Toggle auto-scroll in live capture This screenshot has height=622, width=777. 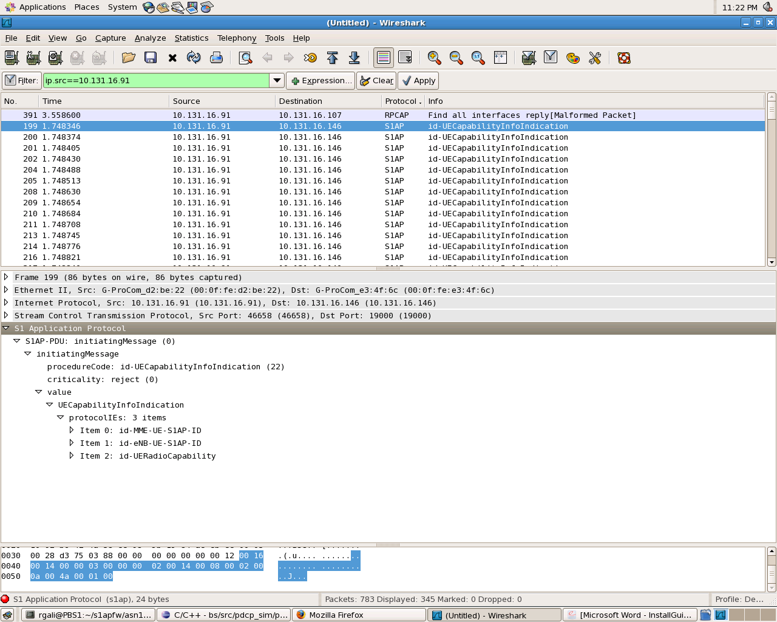coord(405,58)
